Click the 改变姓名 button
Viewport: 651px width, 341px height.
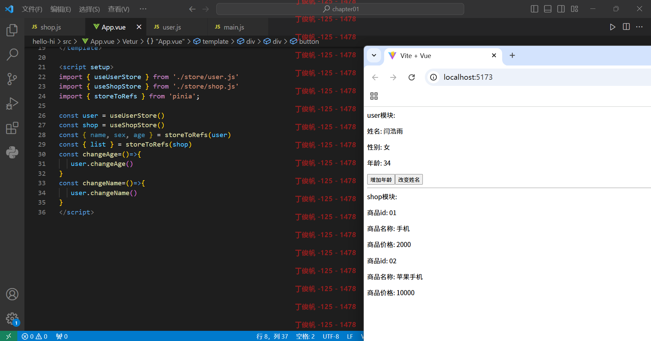coord(409,179)
